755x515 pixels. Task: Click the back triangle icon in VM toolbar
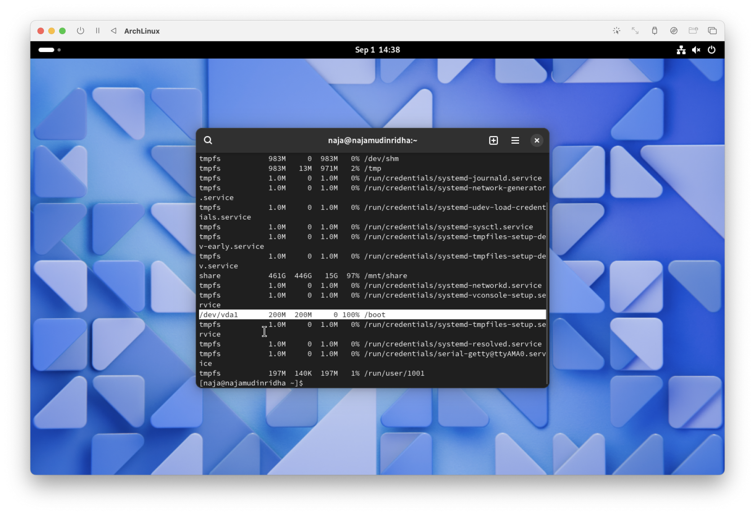[x=114, y=31]
